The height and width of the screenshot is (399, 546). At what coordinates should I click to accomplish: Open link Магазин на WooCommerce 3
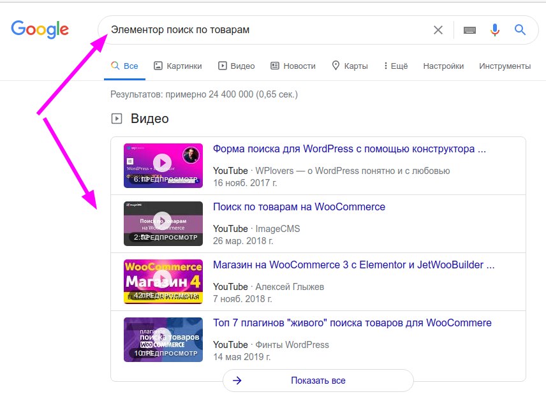tap(354, 265)
